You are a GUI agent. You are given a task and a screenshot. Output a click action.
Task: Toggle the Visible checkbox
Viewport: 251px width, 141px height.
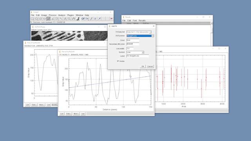(118, 61)
